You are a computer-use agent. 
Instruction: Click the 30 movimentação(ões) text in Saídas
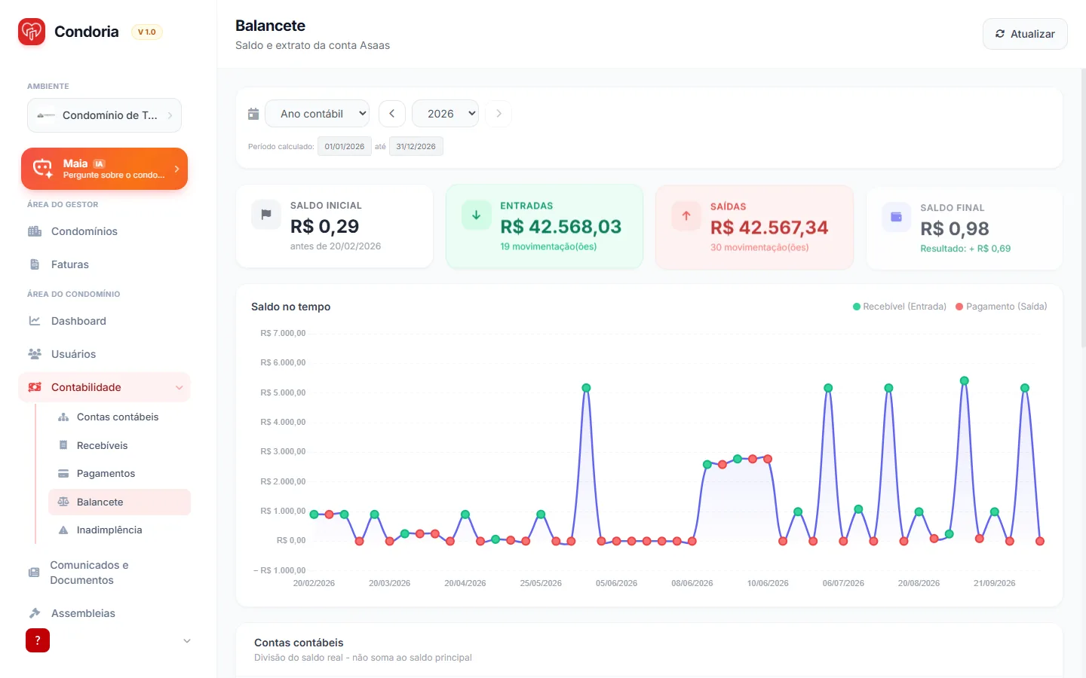point(759,247)
